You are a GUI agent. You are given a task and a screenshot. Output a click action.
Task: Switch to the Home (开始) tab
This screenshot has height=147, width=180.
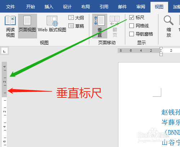click(x=31, y=7)
